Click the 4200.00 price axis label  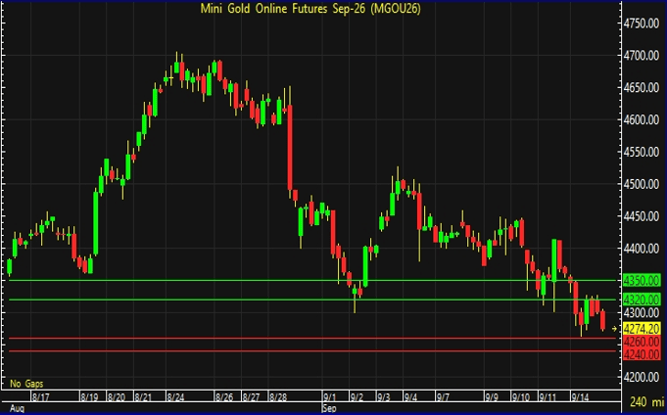pyautogui.click(x=642, y=377)
